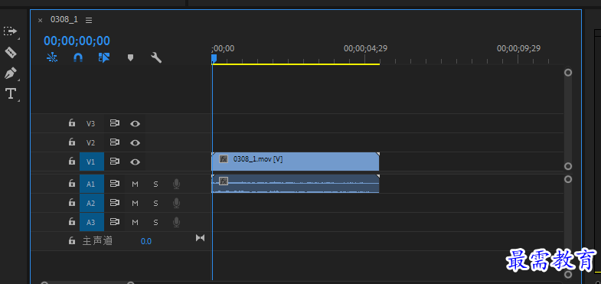Mute track A2

coord(135,203)
